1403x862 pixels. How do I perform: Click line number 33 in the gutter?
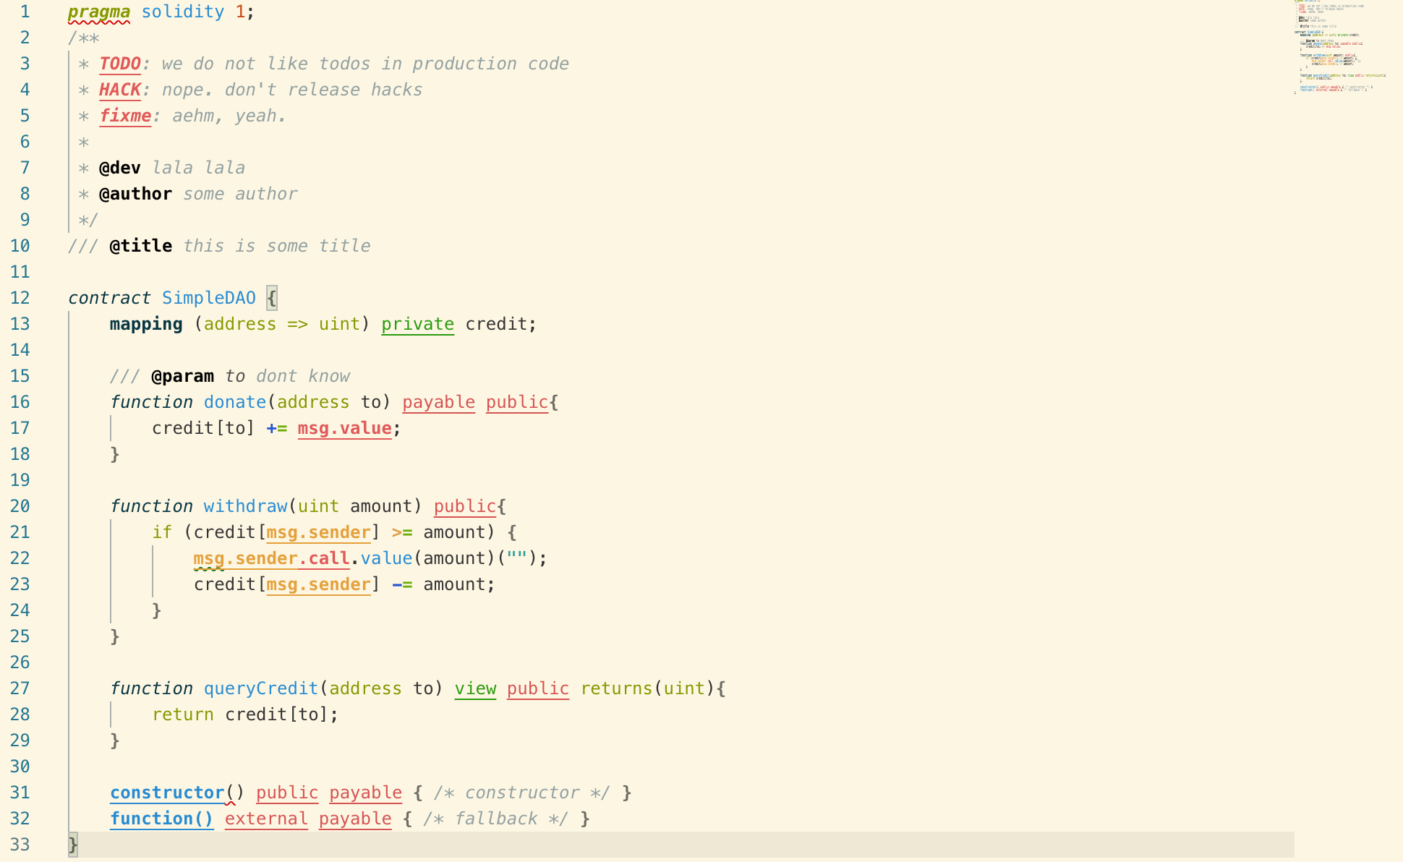pos(20,845)
